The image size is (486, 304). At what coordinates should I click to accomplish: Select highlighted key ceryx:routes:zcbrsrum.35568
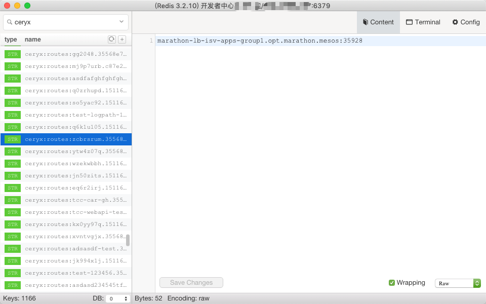tap(66, 139)
